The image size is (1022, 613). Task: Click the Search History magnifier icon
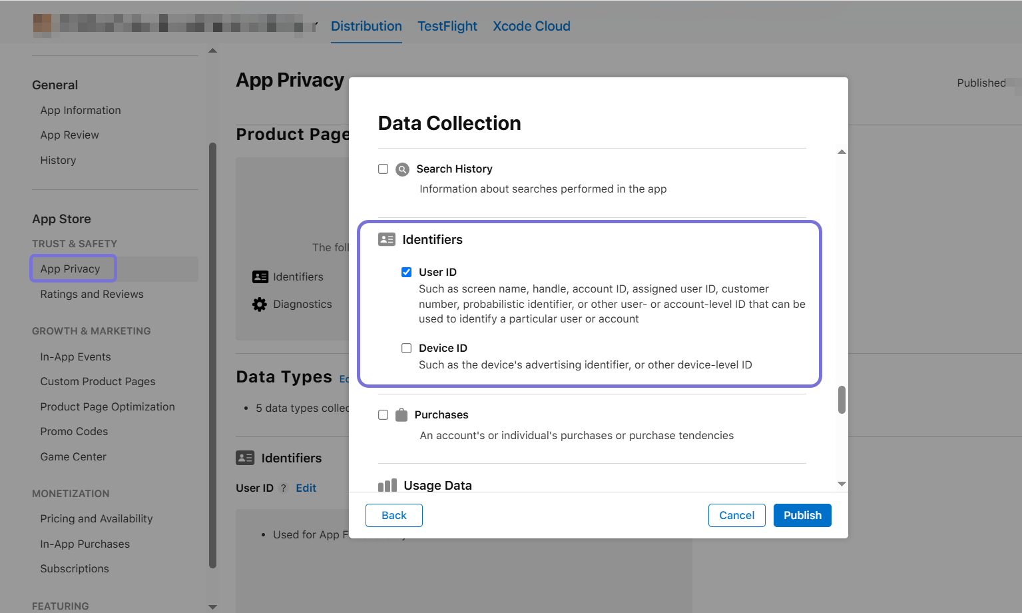(x=402, y=169)
